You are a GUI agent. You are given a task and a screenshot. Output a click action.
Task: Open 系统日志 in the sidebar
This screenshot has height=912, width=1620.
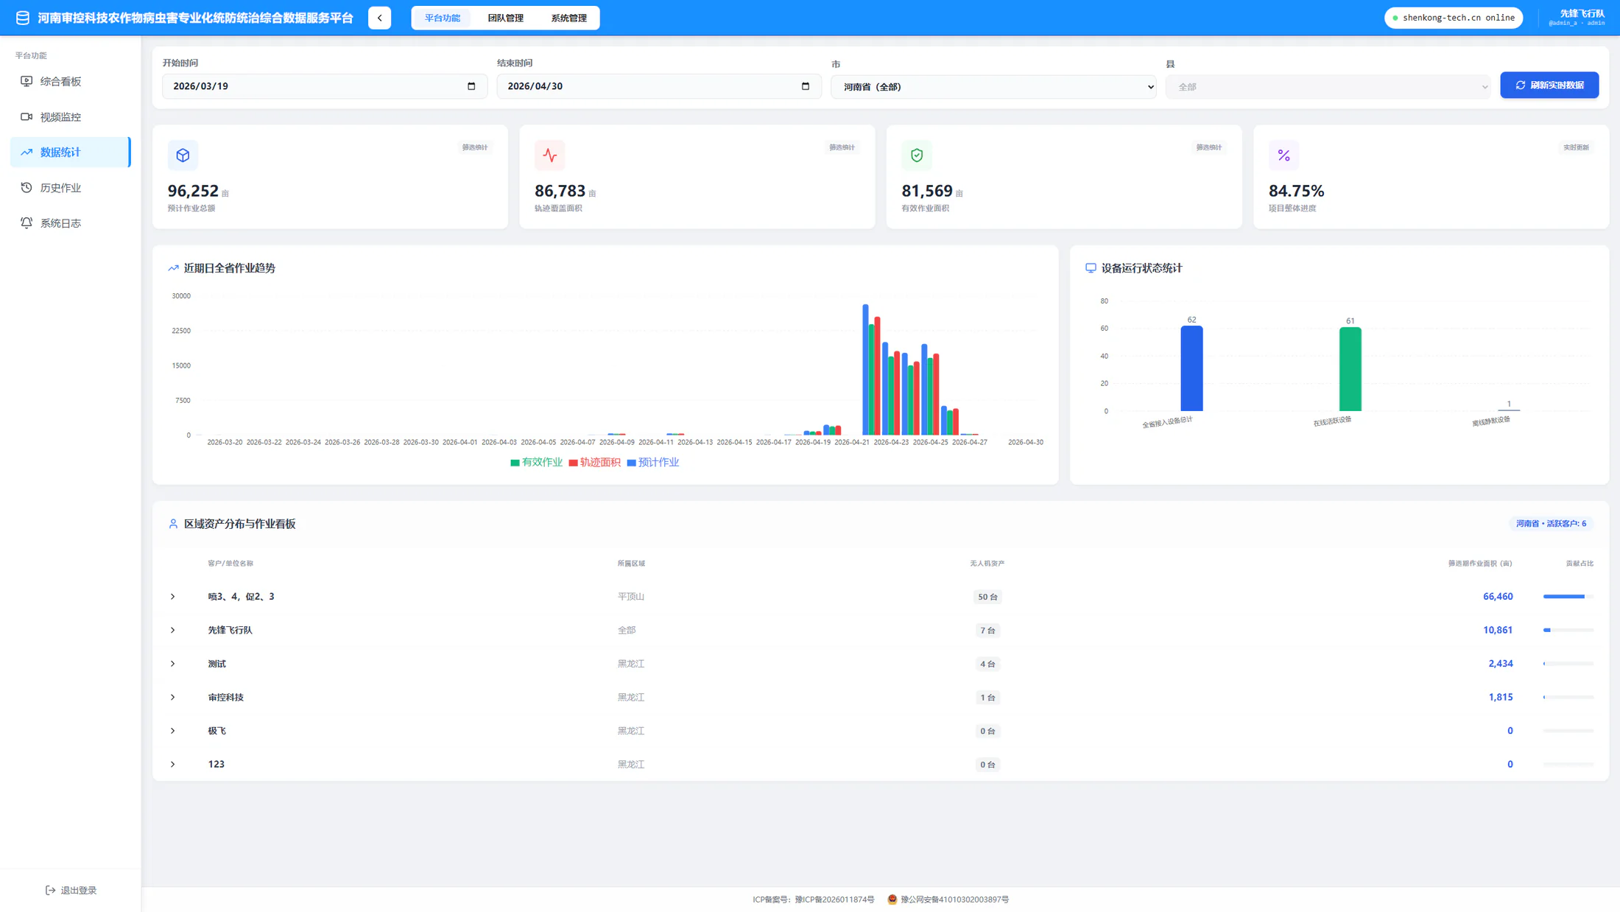pyautogui.click(x=71, y=223)
